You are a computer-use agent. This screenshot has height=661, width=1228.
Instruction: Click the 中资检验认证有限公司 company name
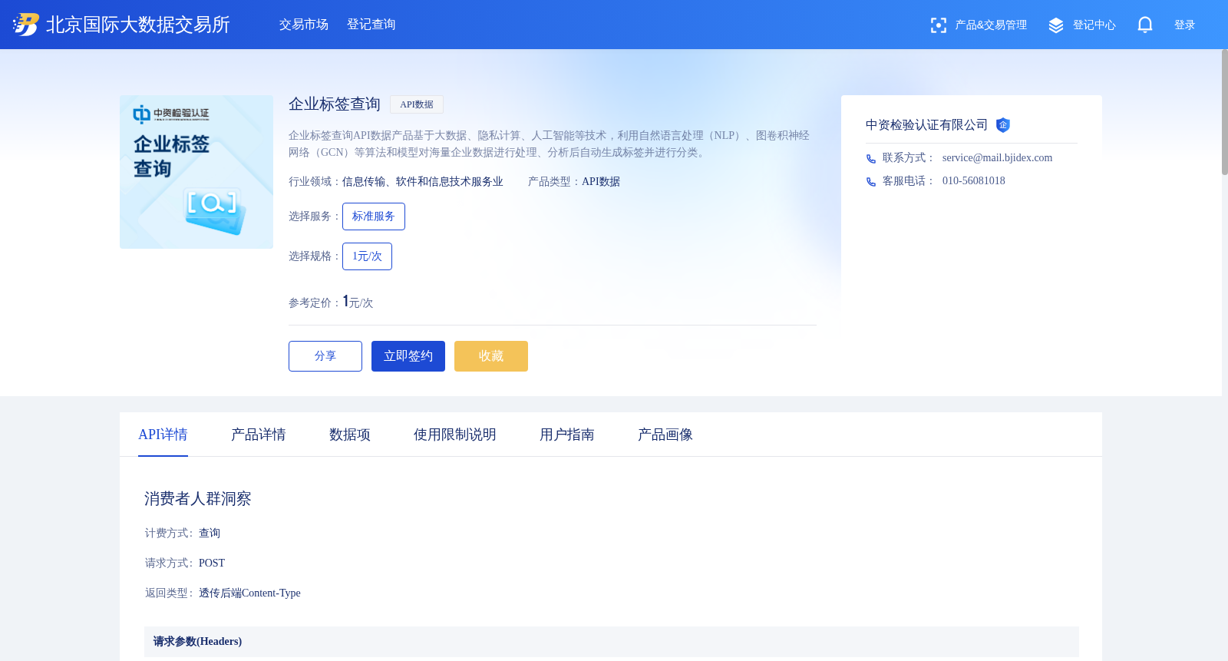(926, 125)
